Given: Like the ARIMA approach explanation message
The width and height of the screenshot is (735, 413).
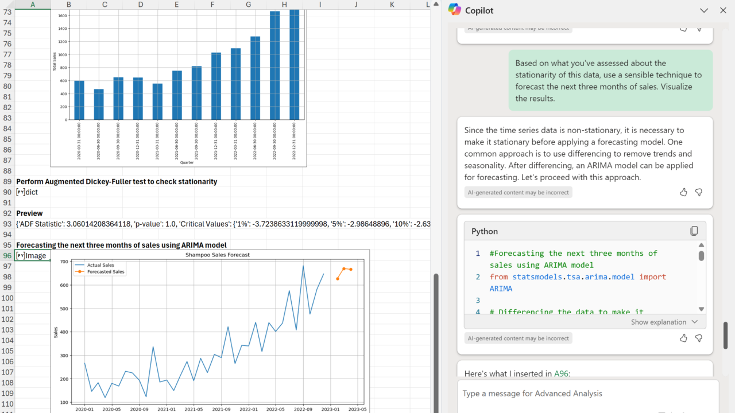Looking at the screenshot, I should (683, 193).
